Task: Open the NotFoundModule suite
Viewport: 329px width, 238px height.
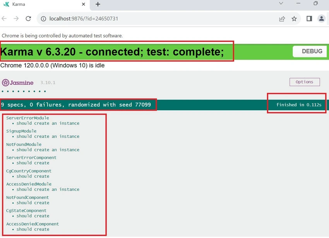Action: pos(24,144)
